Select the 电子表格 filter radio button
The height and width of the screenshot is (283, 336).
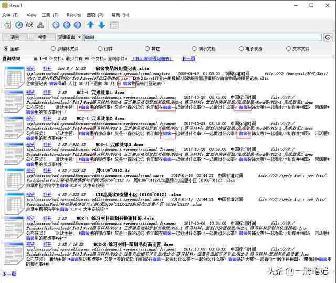coord(241,49)
